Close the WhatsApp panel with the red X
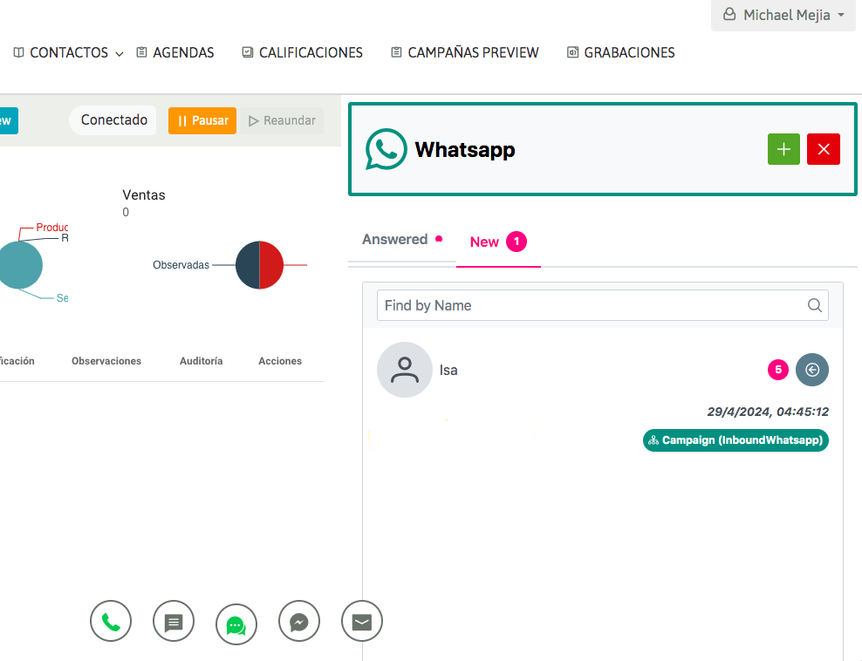Viewport: 862px width, 661px height. 824,149
